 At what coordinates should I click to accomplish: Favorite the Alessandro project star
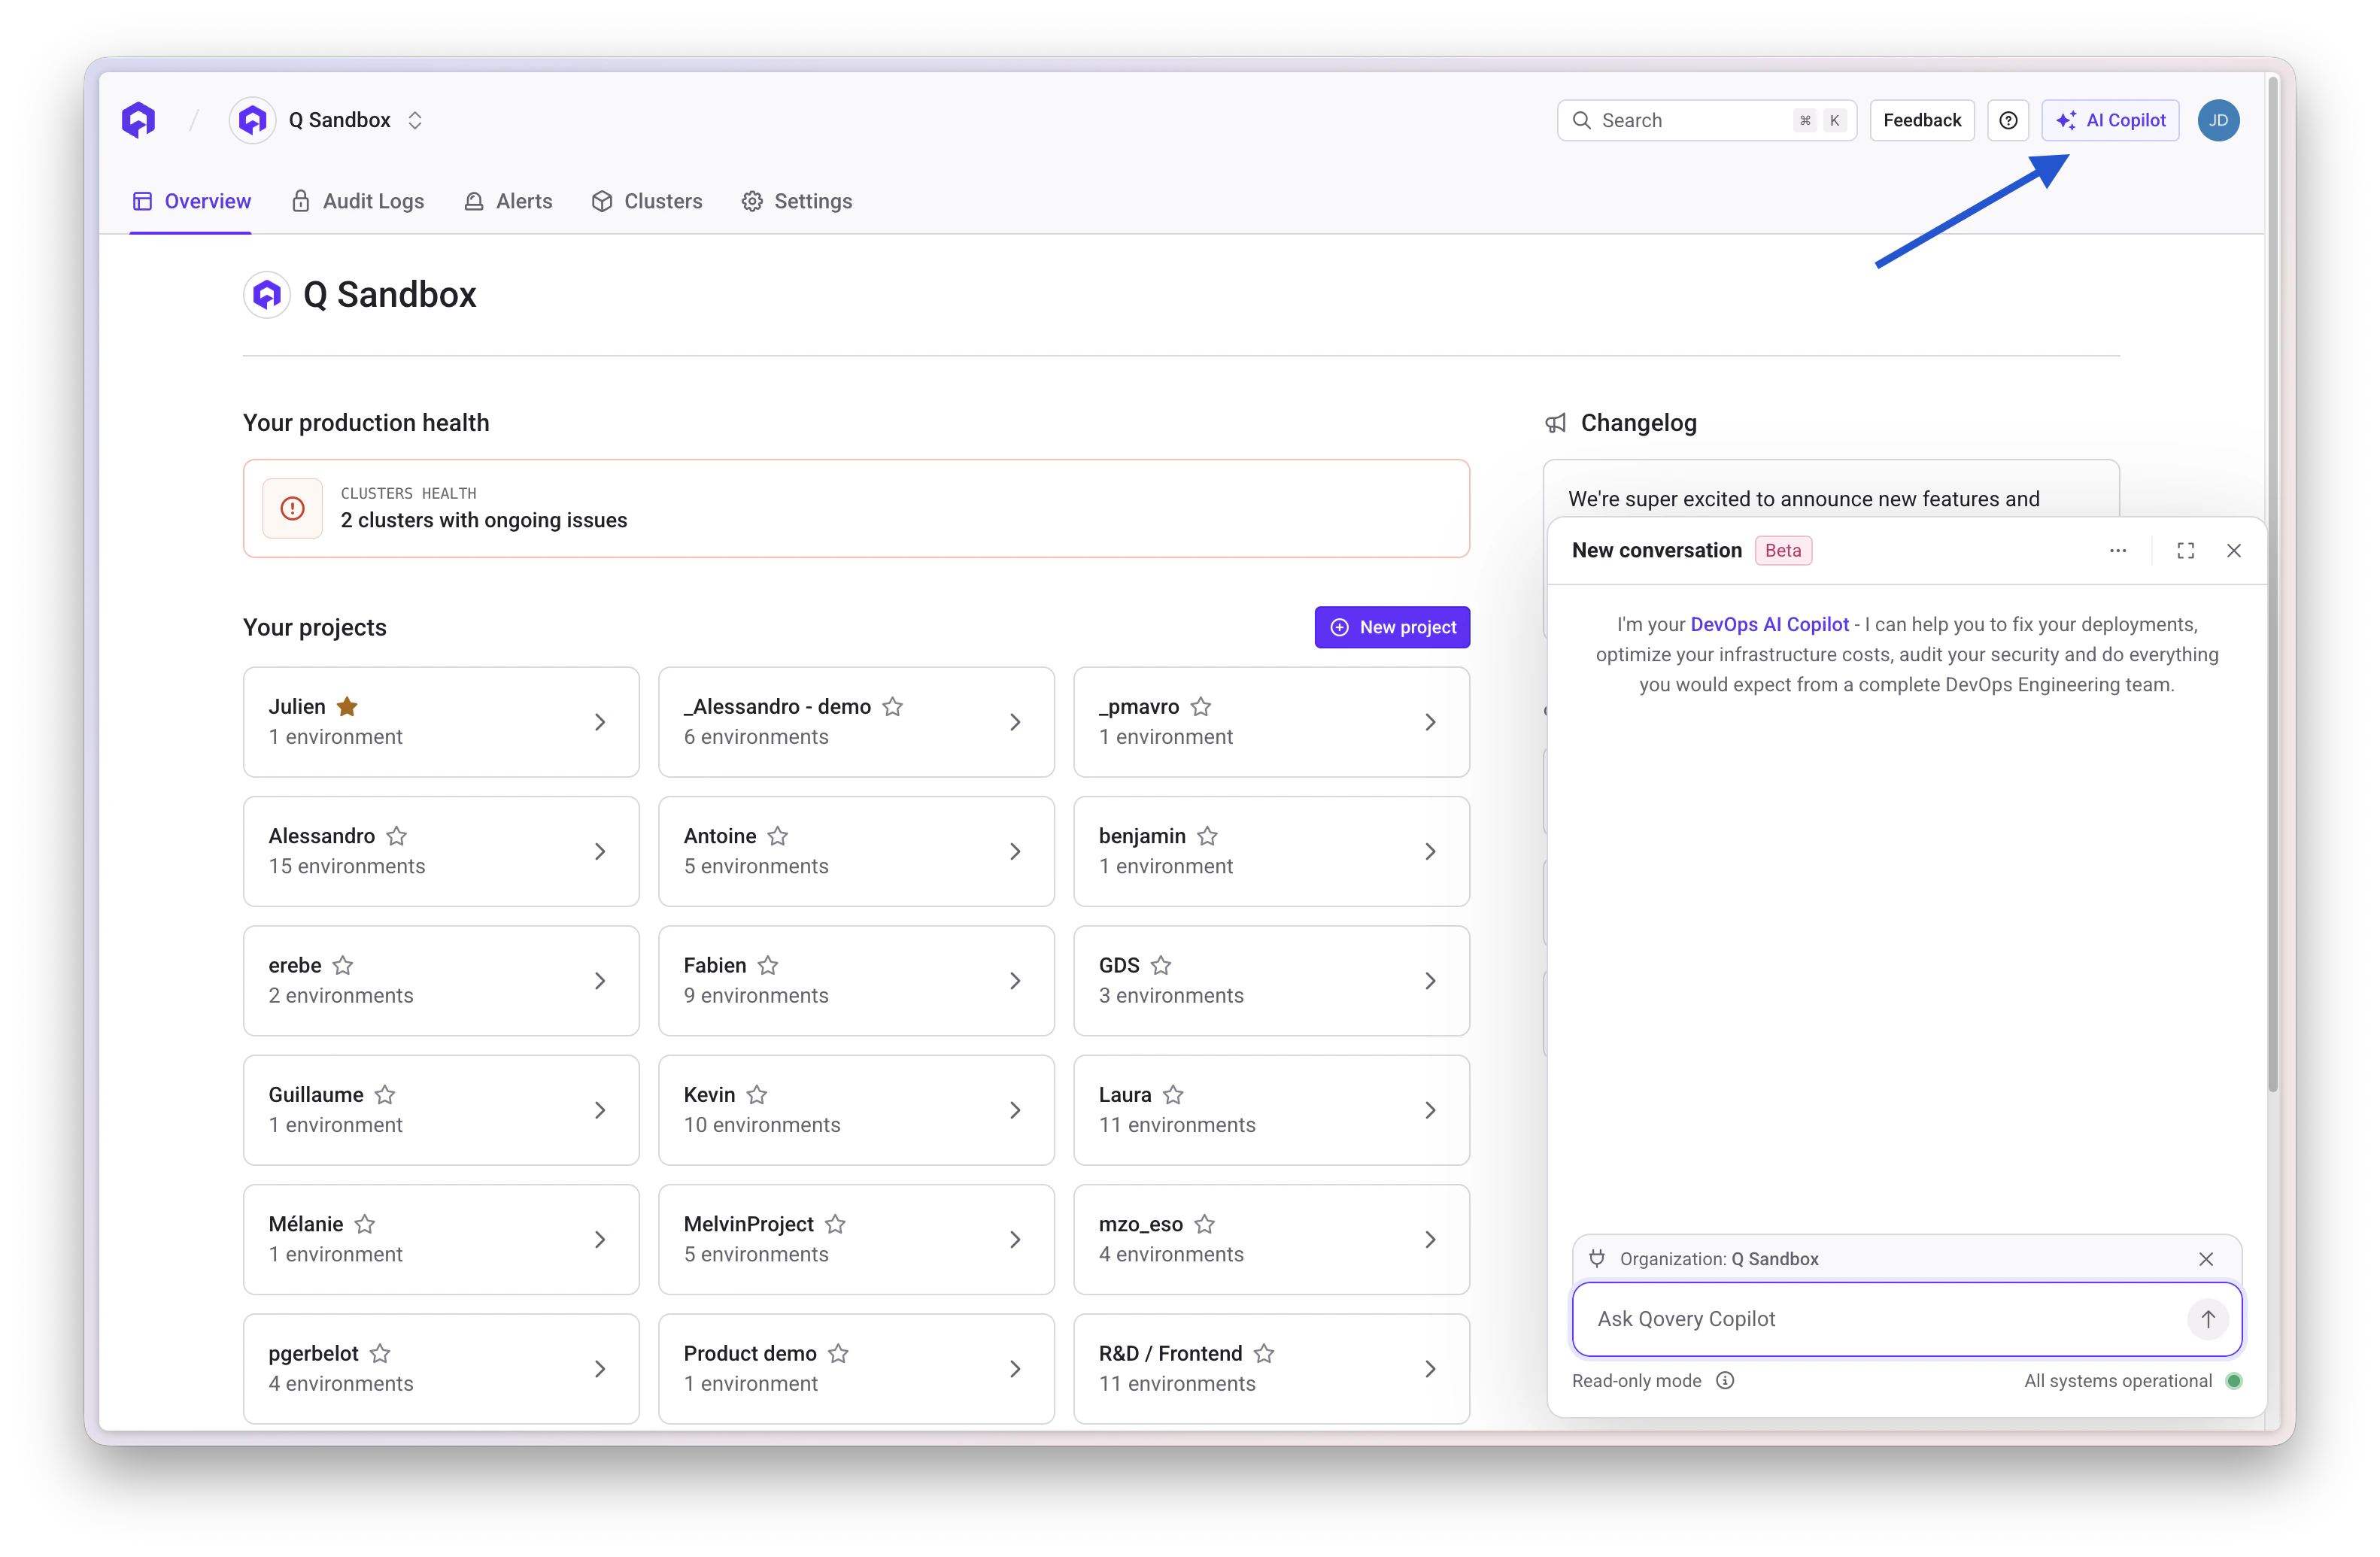396,835
